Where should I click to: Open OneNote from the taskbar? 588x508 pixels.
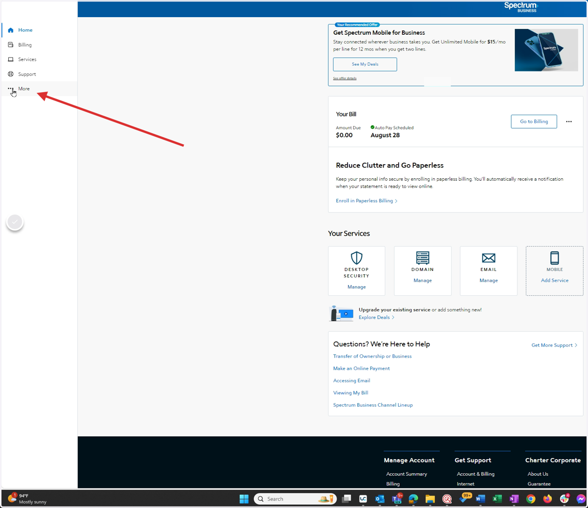point(514,499)
